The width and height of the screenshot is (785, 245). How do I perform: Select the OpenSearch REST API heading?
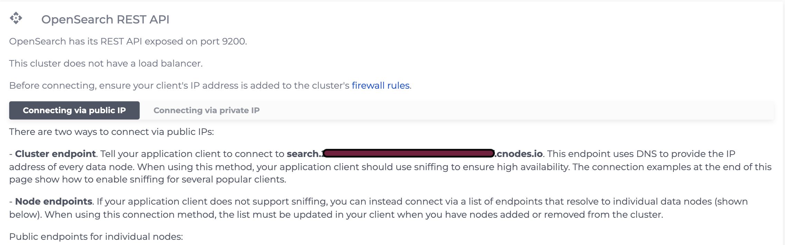coord(105,19)
